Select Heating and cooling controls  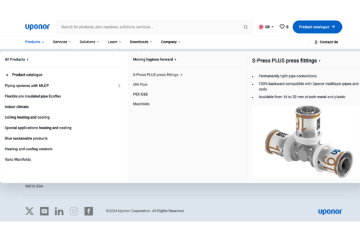28,149
